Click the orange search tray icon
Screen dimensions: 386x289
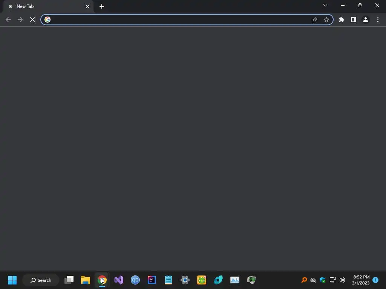[304, 280]
